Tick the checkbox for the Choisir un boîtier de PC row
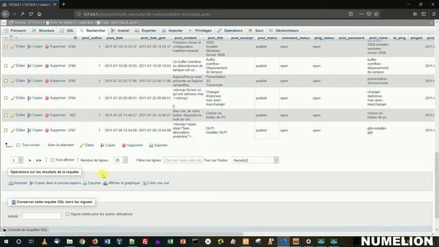 coord(6,115)
